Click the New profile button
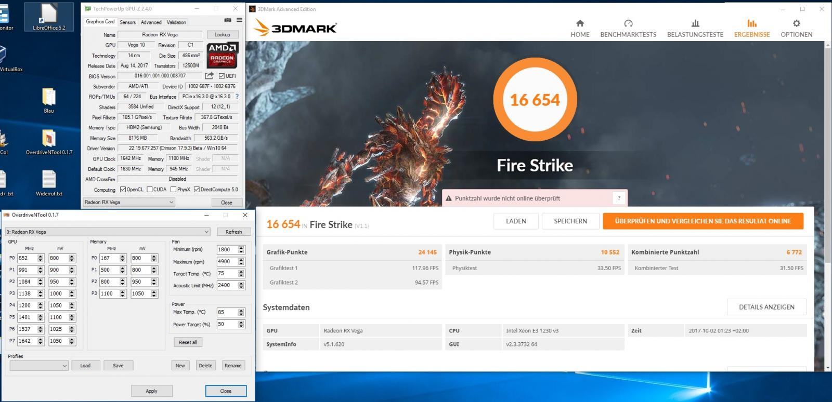 click(180, 366)
